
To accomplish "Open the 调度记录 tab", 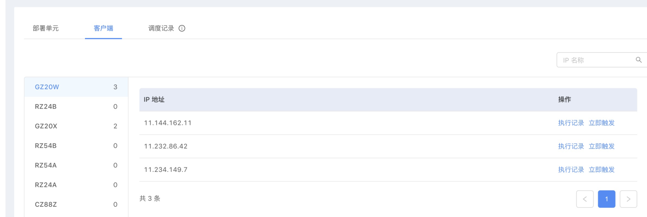I will click(161, 29).
